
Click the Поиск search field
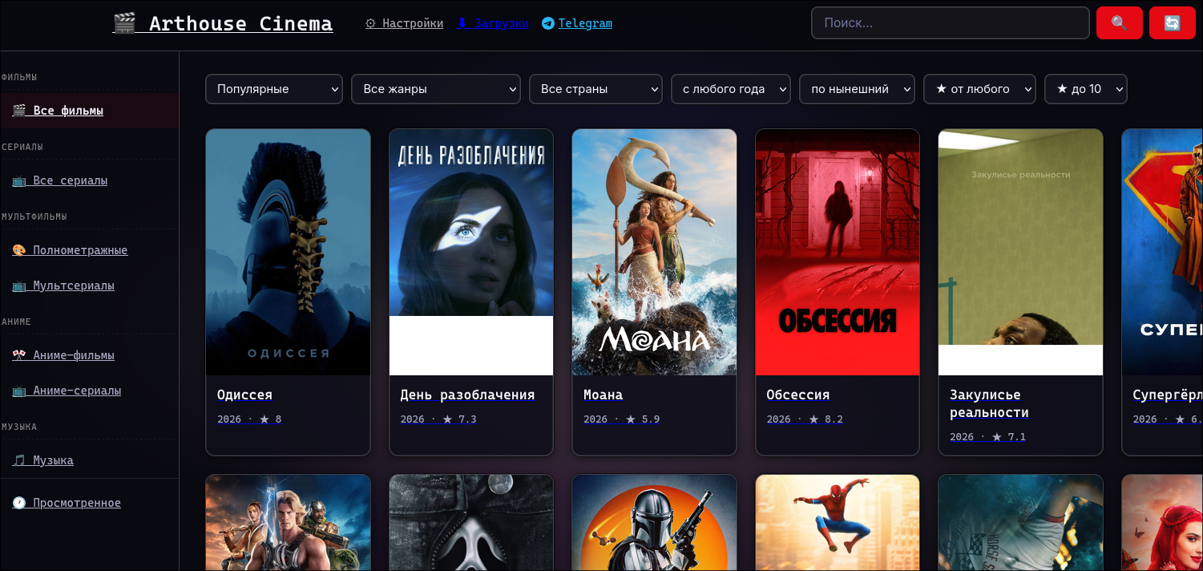[951, 23]
